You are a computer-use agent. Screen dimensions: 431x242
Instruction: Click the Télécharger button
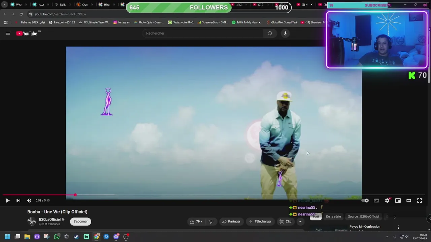[x=260, y=221]
